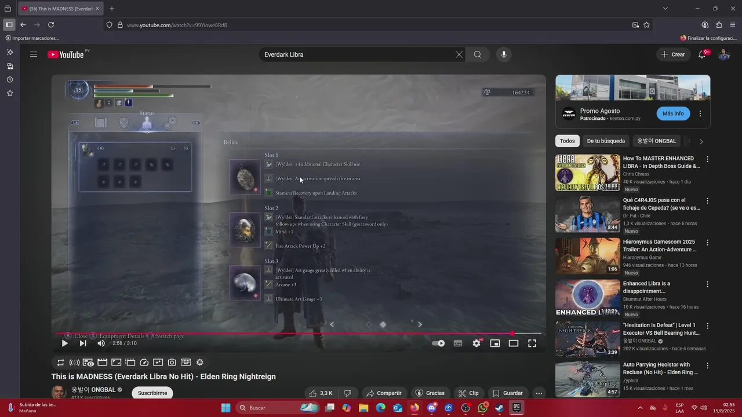Screen dimensions: 742x417
Task: Select the 옹발이 ONGBAL filter chip
Action: point(657,141)
